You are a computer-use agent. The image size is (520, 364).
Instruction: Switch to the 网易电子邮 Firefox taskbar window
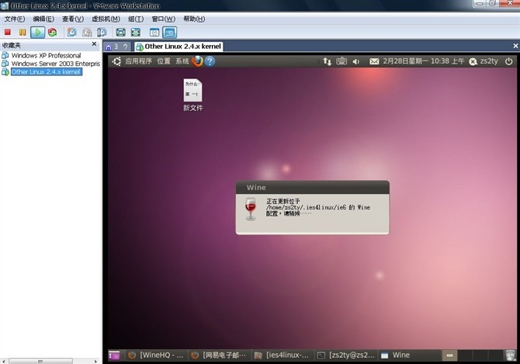coord(219,355)
